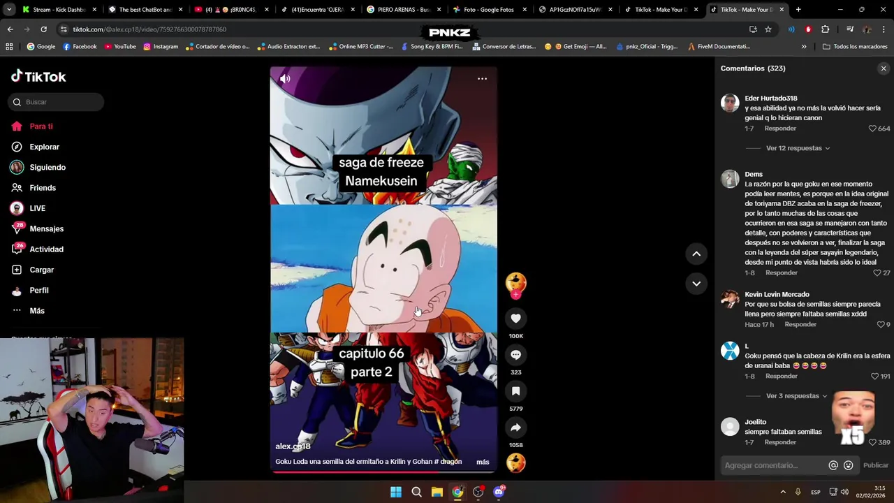Image resolution: width=894 pixels, height=503 pixels.
Task: Show more bookmarks with chevron
Action: click(x=804, y=47)
